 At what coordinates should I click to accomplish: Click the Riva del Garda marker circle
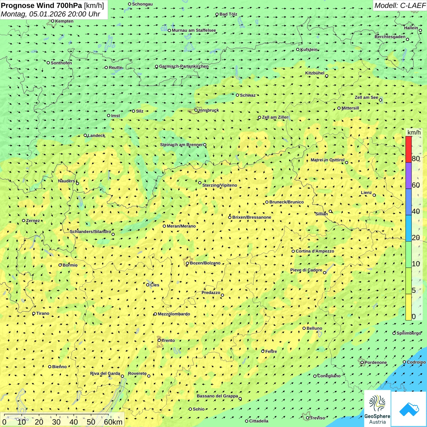(123, 376)
